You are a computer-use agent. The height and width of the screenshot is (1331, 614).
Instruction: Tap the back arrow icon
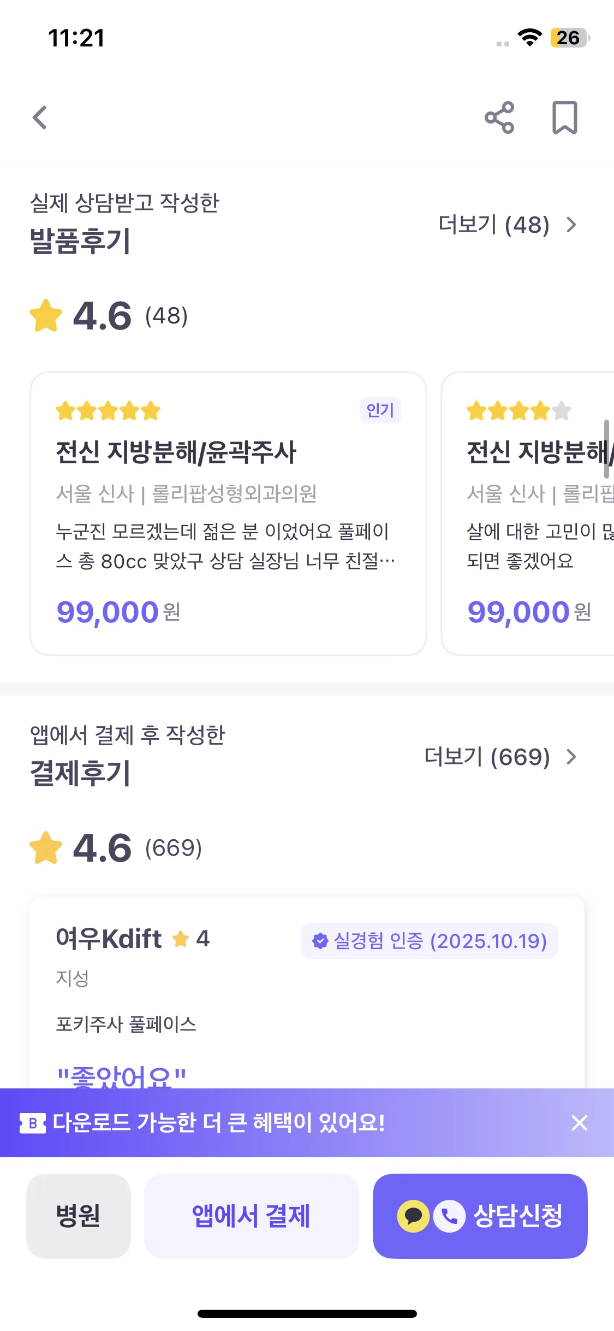click(x=40, y=117)
